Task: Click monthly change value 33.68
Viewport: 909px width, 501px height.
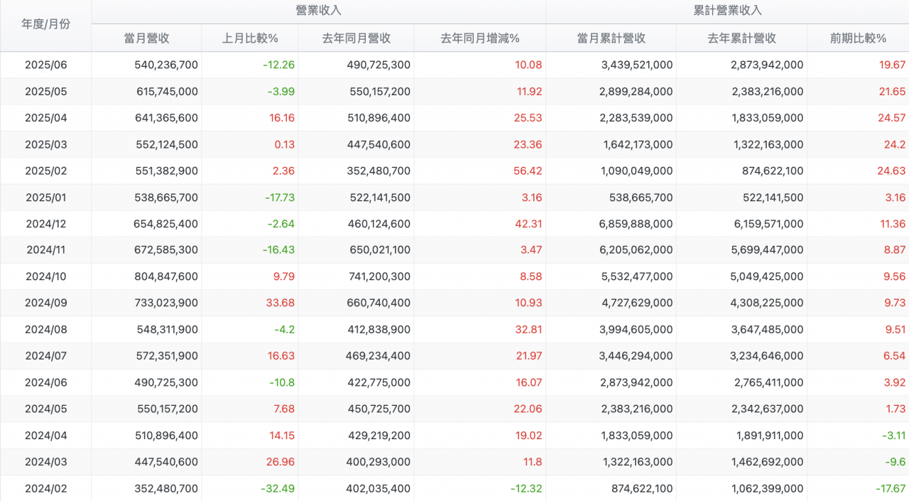Action: pos(281,303)
